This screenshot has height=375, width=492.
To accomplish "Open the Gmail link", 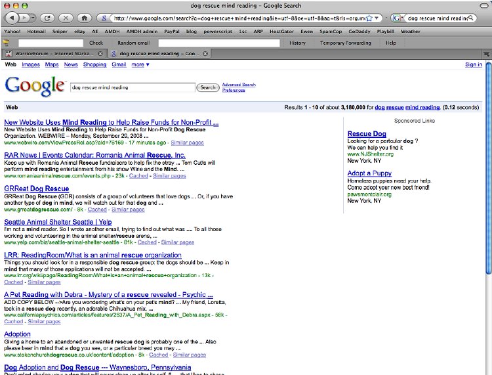I will [x=119, y=64].
